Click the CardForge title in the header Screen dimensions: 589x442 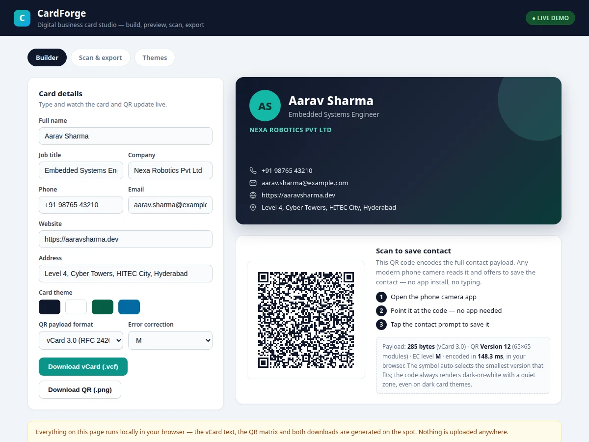click(61, 13)
